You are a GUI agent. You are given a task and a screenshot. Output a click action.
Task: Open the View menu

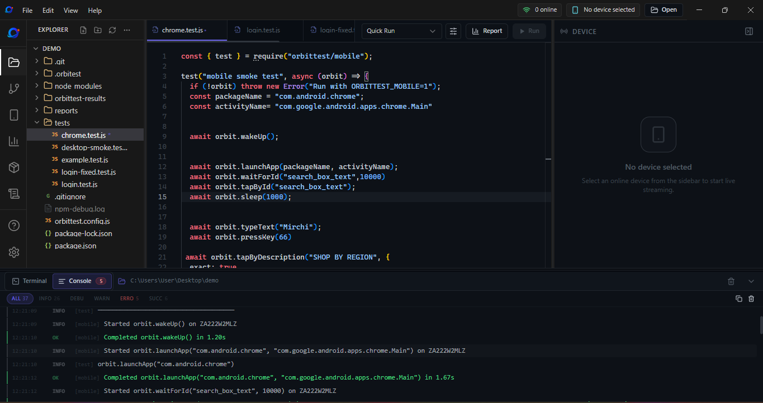point(71,11)
